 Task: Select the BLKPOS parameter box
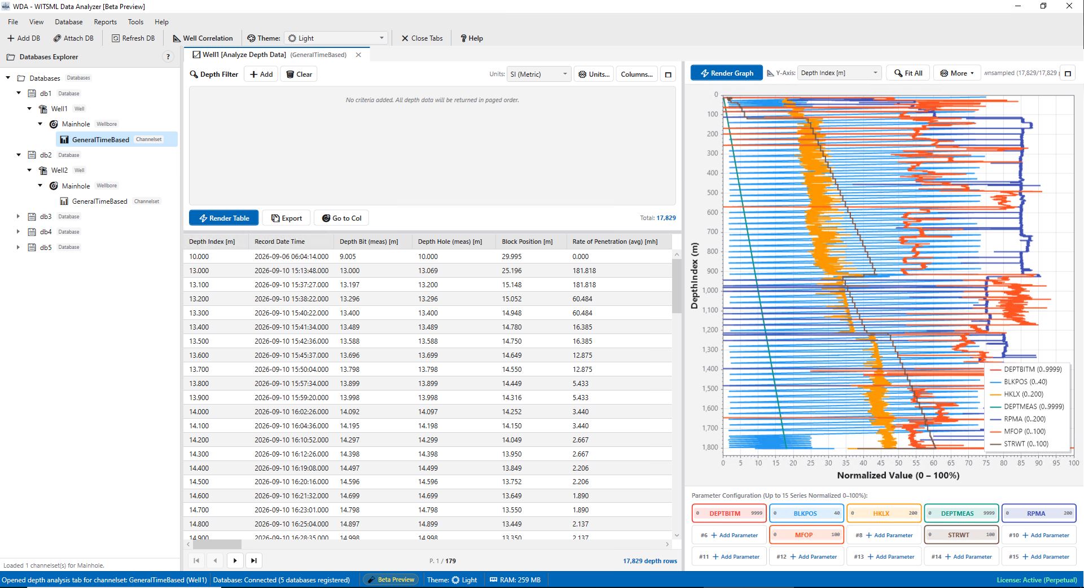[x=806, y=514]
